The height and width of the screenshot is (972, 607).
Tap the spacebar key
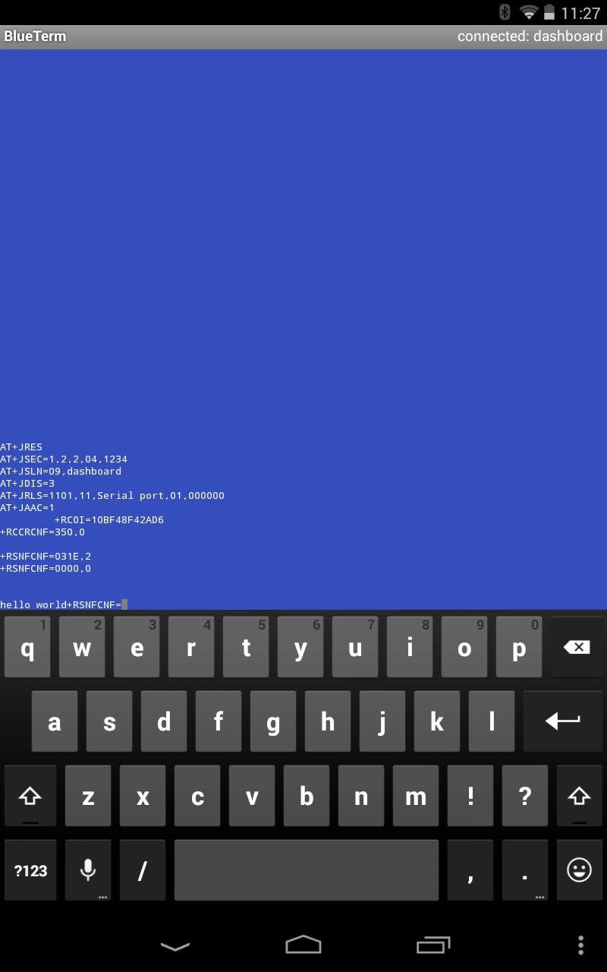pyautogui.click(x=307, y=870)
